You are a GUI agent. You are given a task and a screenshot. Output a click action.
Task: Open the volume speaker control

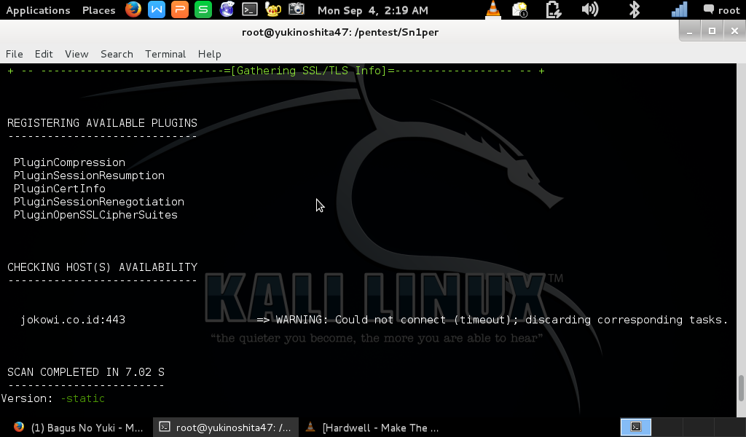[x=590, y=9]
